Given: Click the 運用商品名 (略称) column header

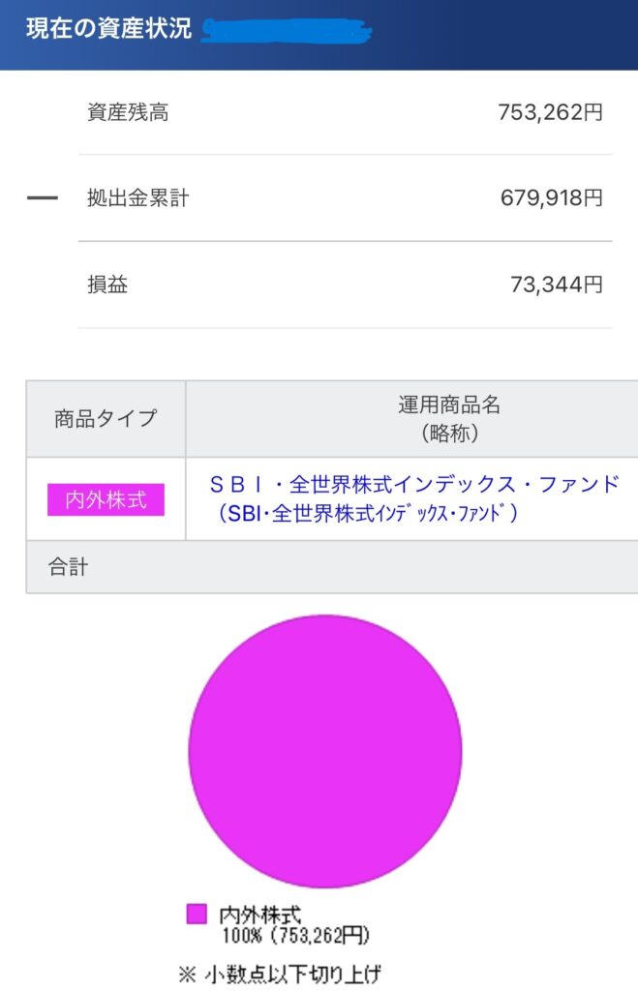Looking at the screenshot, I should click(449, 418).
